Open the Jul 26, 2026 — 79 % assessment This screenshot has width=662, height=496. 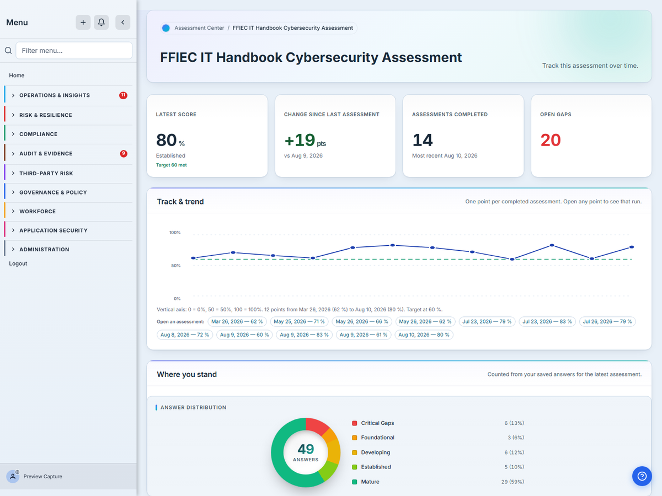[x=607, y=321]
